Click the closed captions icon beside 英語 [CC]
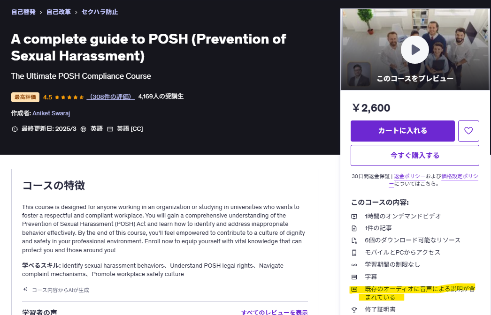Image resolution: width=491 pixels, height=315 pixels. [x=110, y=129]
